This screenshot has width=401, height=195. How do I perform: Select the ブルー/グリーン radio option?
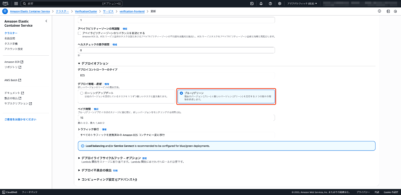(181, 93)
